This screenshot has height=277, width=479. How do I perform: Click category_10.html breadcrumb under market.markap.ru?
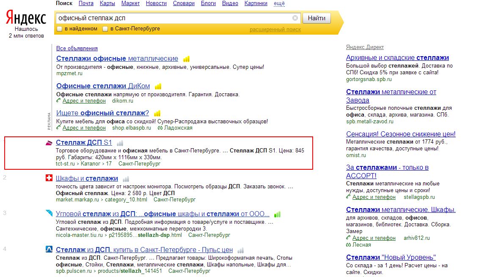click(x=126, y=200)
